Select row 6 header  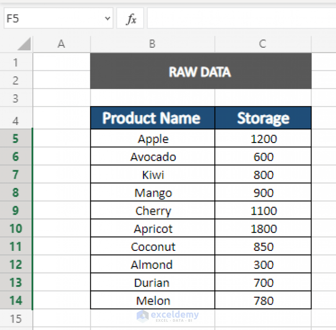[x=16, y=156]
